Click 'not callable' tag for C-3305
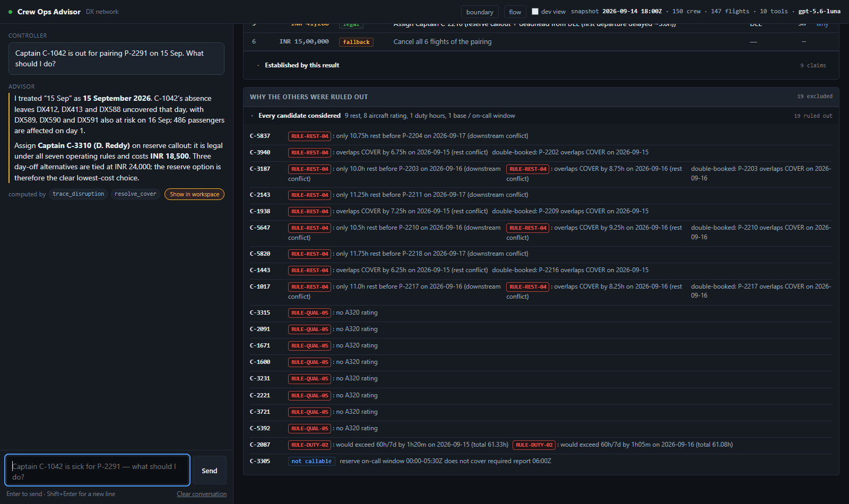 point(311,462)
